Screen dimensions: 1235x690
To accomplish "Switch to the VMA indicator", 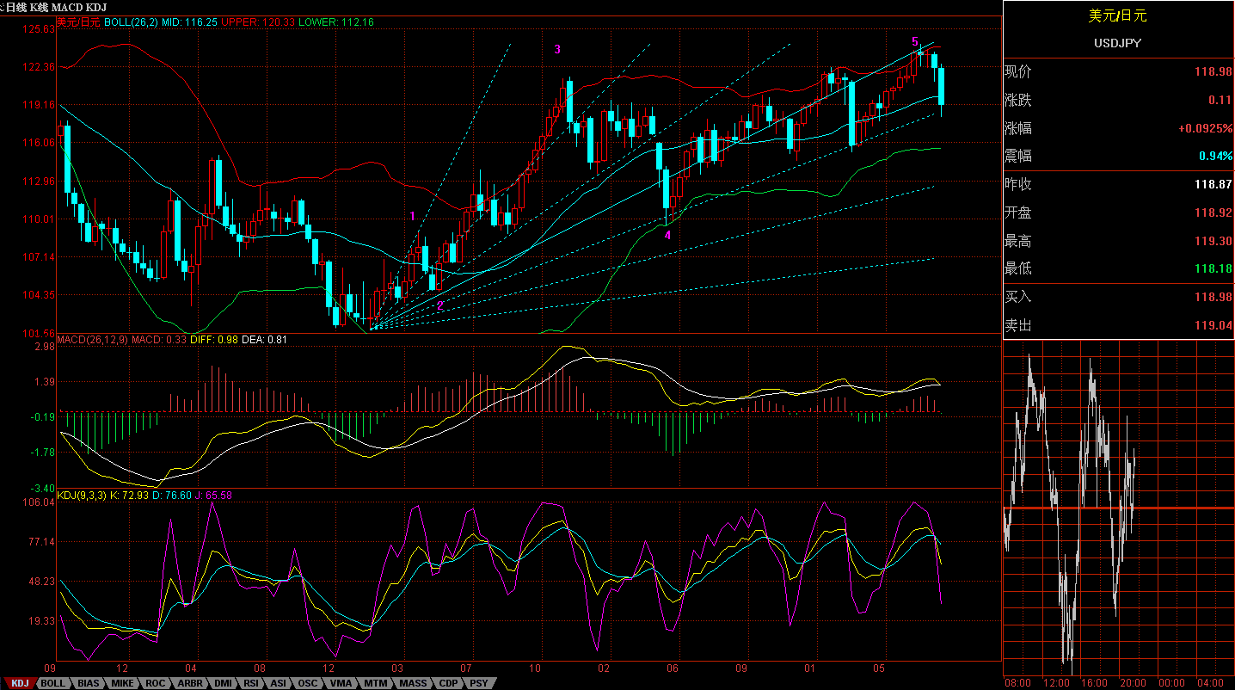I will coord(341,682).
